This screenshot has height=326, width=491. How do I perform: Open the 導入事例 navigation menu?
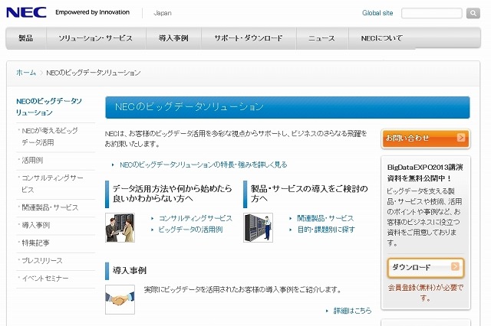[173, 38]
